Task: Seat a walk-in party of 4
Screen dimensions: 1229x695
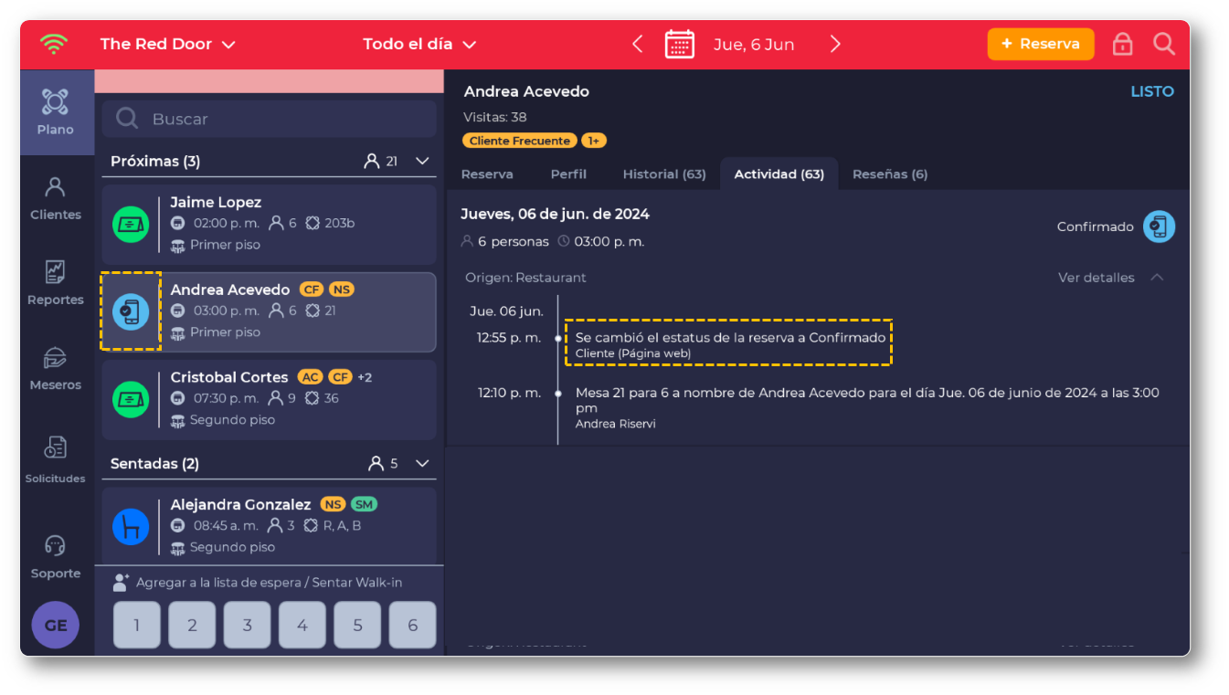Action: click(x=302, y=626)
